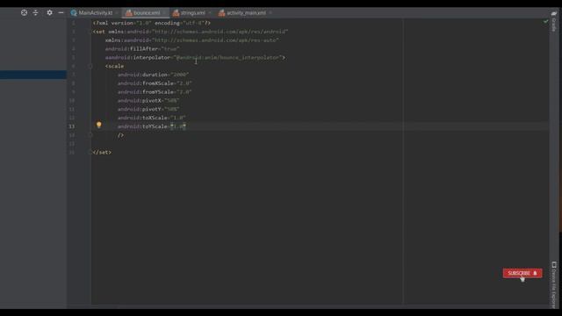Click the green inspection checkmark icon
The width and height of the screenshot is (562, 316).
point(545,21)
